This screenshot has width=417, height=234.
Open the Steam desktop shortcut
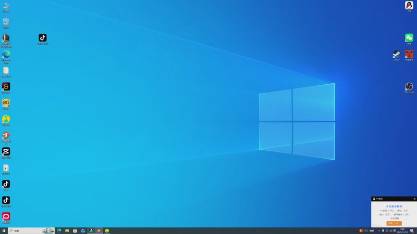coord(397,56)
